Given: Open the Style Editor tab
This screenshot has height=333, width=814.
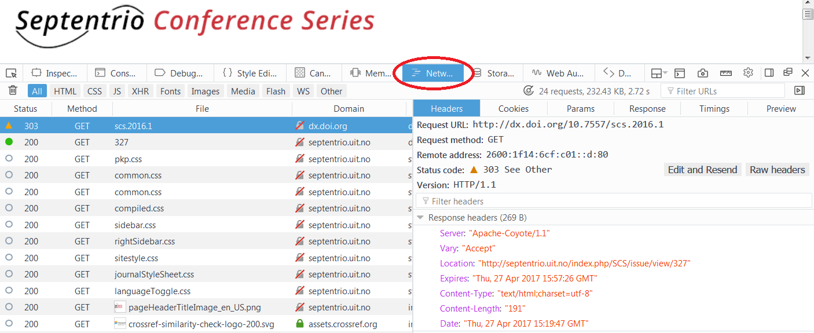Looking at the screenshot, I should [251, 73].
